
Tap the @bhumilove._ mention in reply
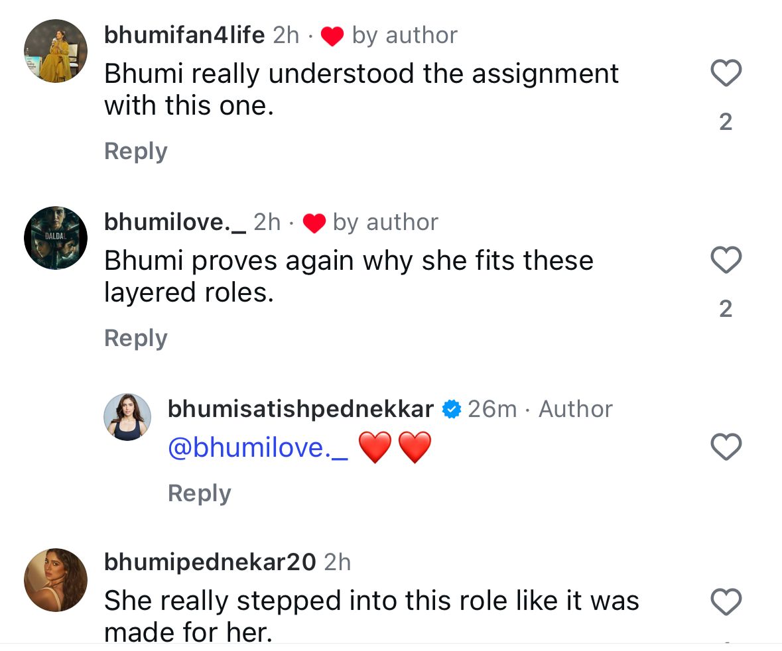tap(258, 448)
